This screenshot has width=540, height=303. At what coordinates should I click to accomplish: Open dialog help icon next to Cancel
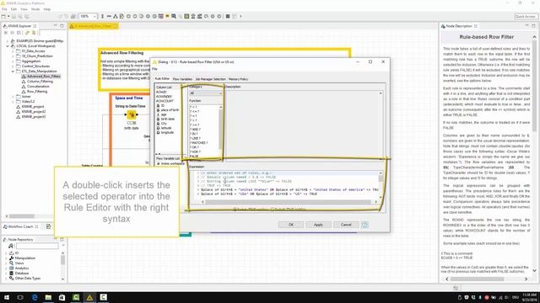pos(364,225)
